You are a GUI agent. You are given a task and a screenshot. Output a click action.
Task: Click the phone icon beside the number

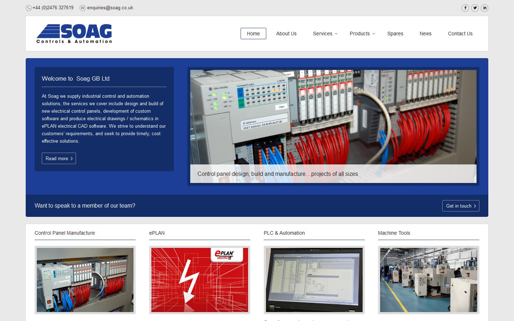(29, 8)
